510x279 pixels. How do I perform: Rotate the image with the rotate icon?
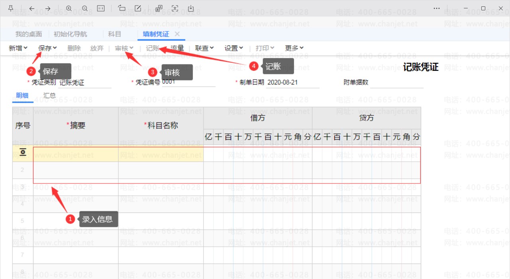(122, 8)
